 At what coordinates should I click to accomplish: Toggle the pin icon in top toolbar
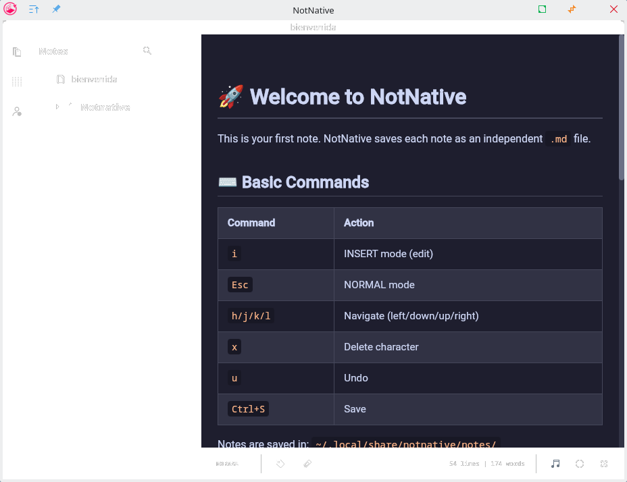tap(56, 9)
